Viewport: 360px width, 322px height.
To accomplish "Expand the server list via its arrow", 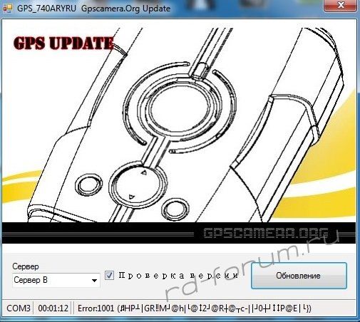I will tap(94, 281).
